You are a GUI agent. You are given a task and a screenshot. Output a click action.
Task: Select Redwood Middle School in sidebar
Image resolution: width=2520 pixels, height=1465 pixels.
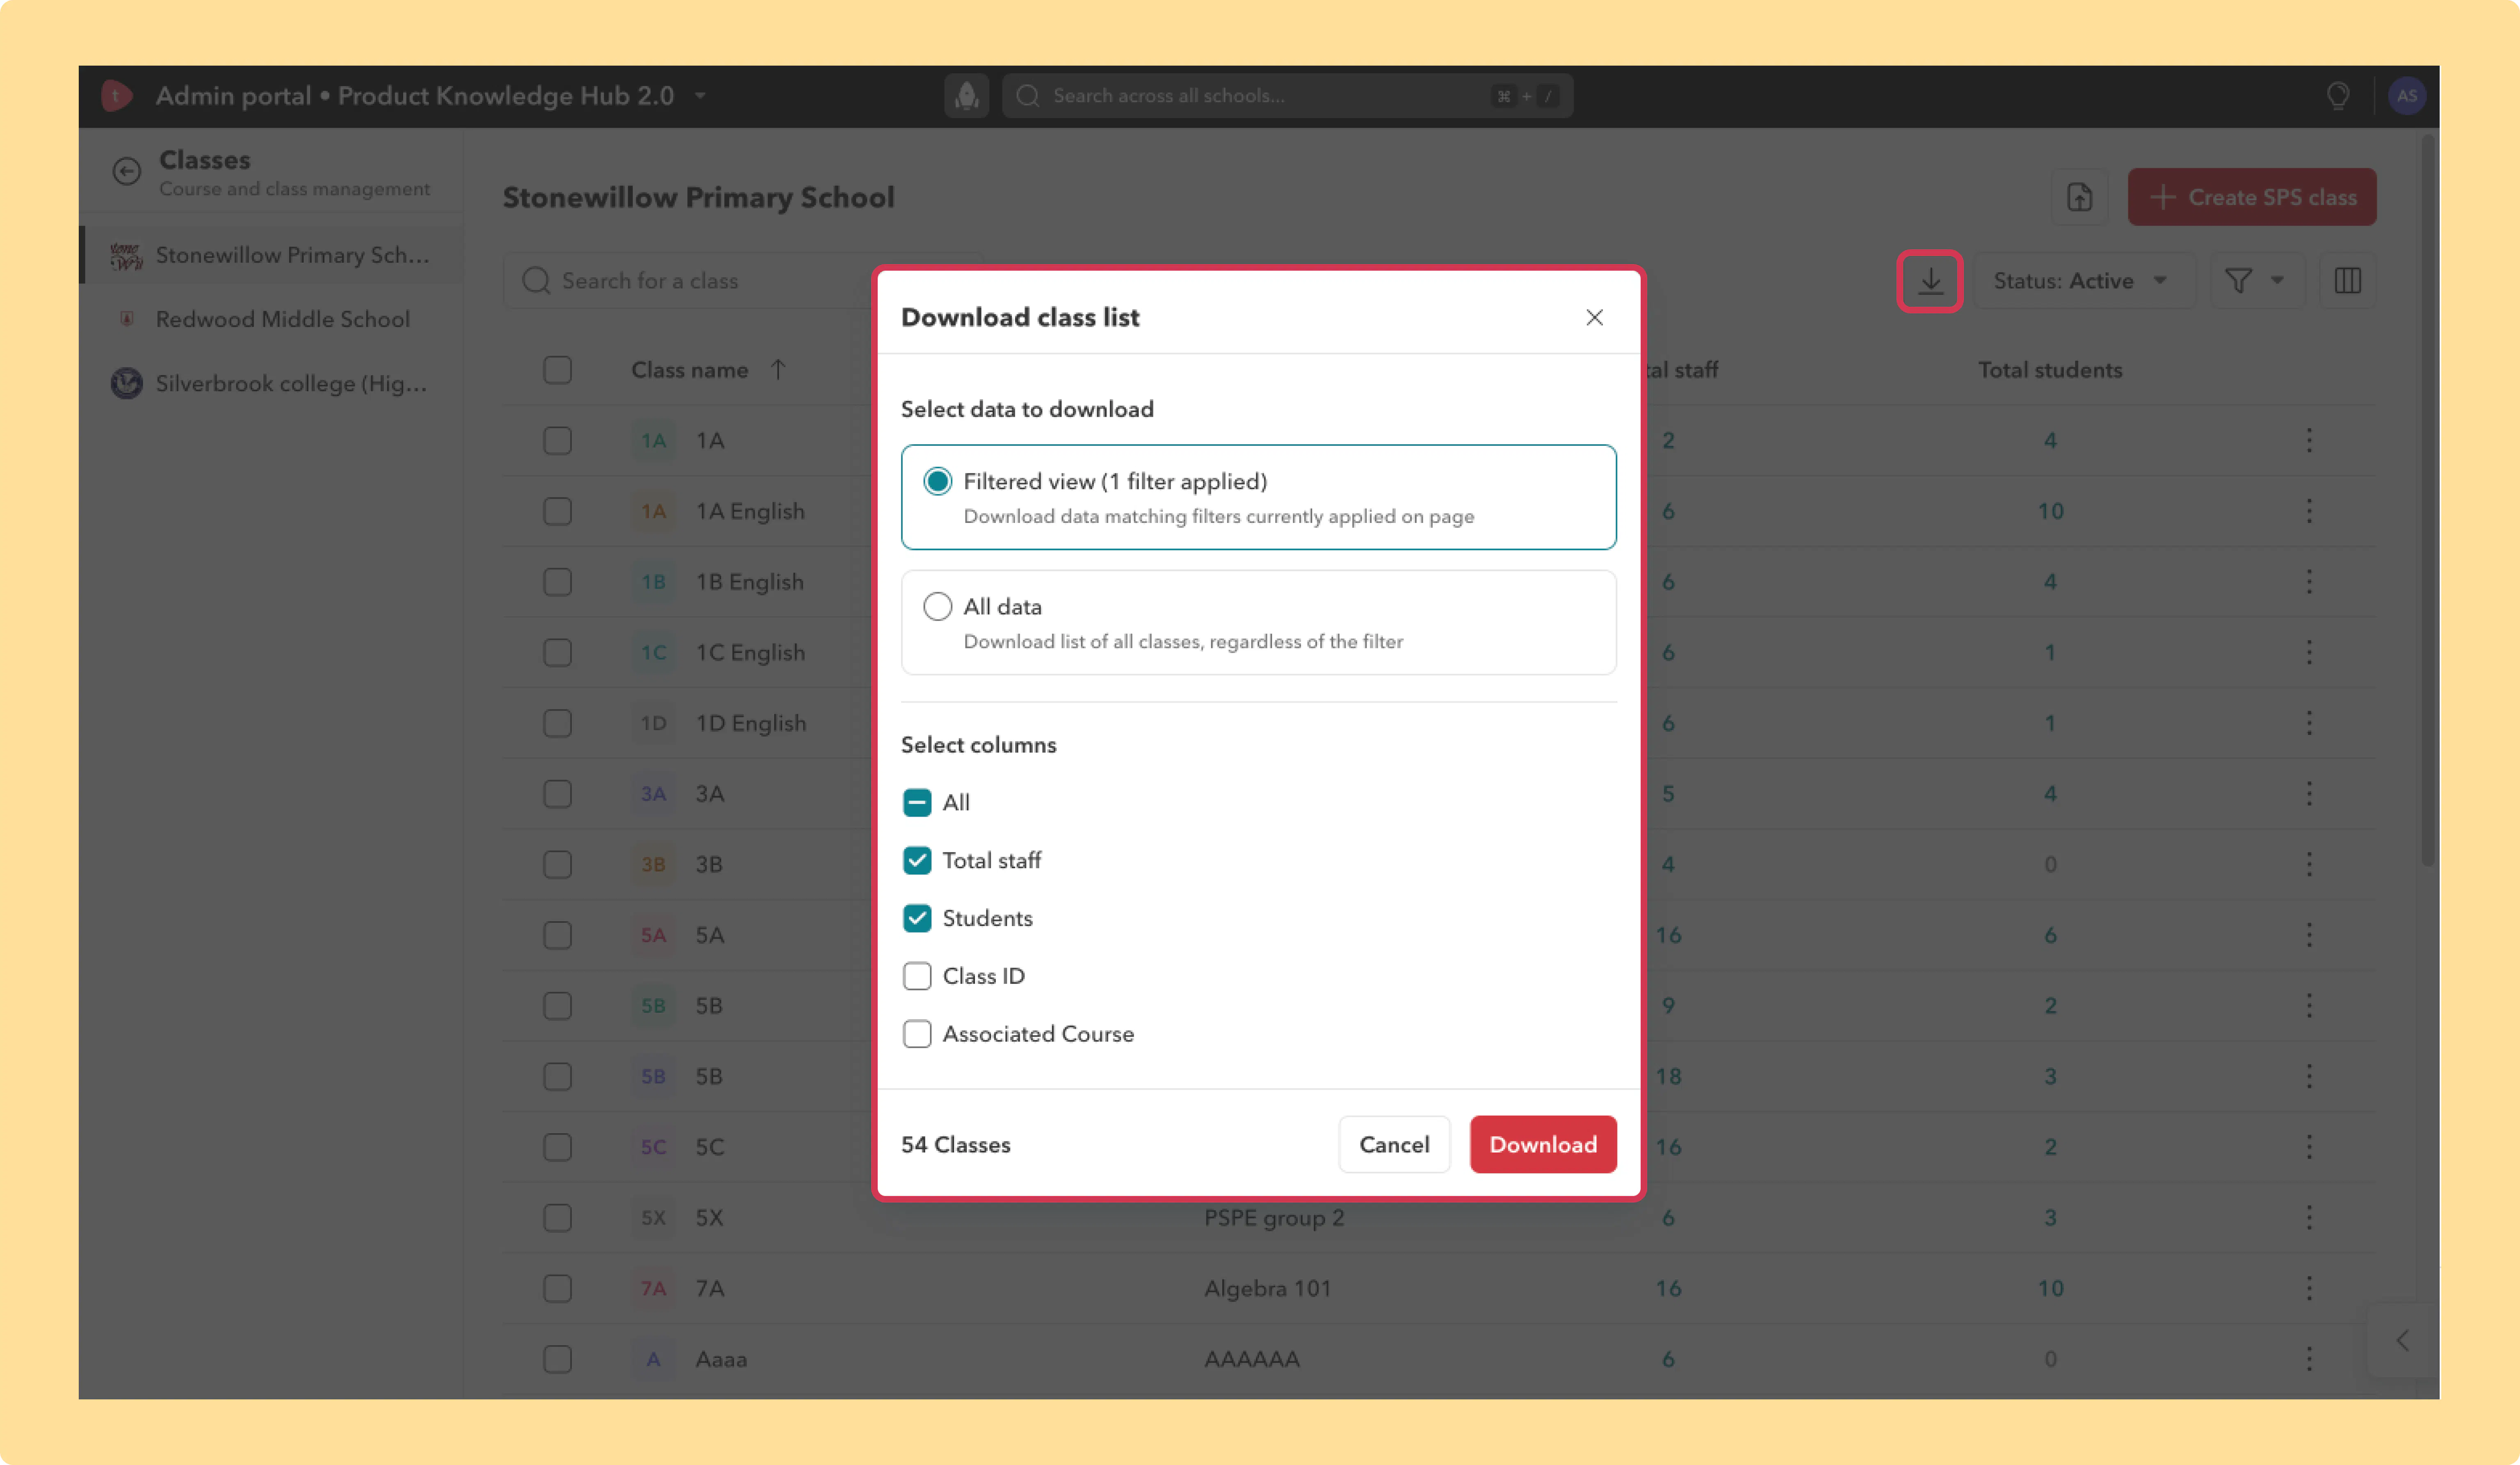coord(271,320)
